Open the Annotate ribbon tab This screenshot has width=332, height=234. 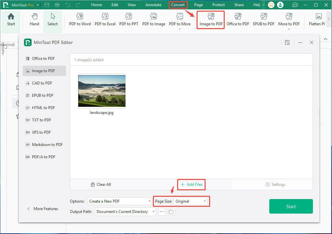(x=153, y=5)
